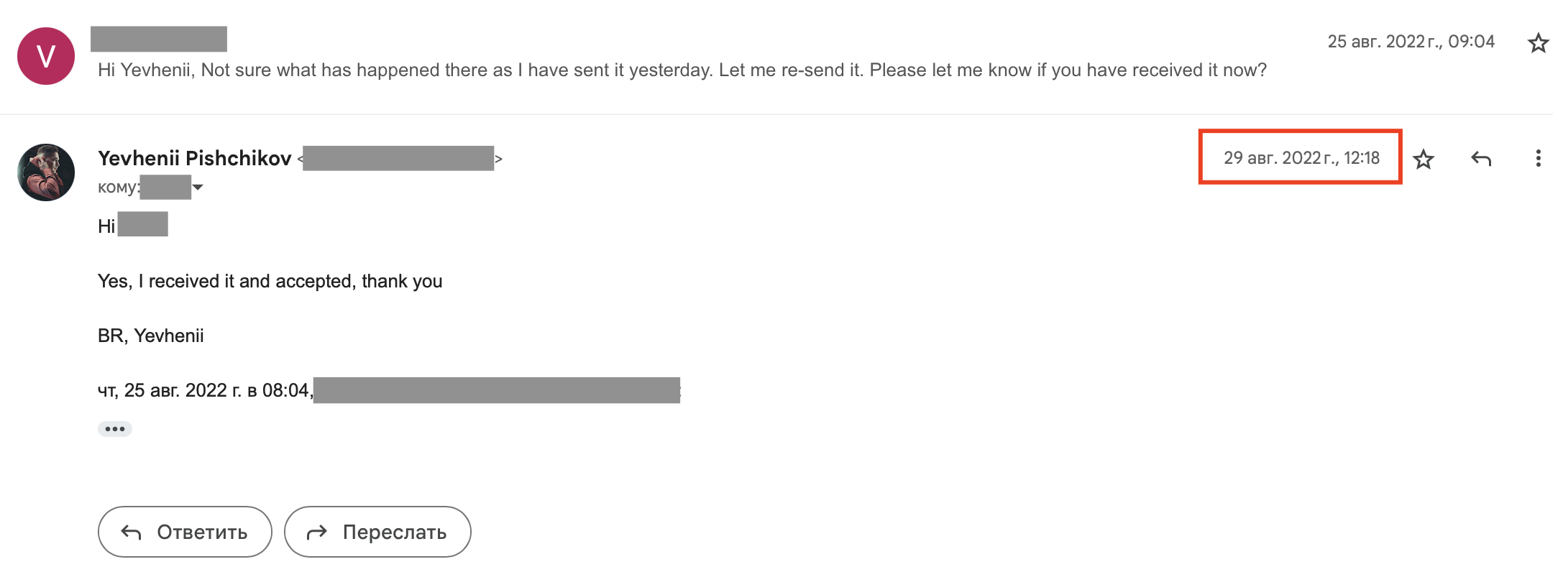Viewport: 1563px width, 572px height.
Task: Star the Yevhenii Pishchikov message
Action: 1424,159
